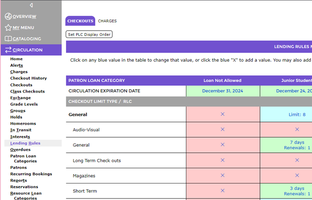The image size is (312, 200).
Task: Open Overview from the sidebar
Action: point(24,17)
